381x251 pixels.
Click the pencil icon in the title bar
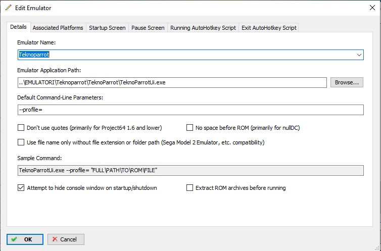pos(8,8)
